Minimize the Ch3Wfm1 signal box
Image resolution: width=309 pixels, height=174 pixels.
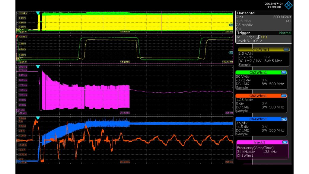click(x=283, y=96)
